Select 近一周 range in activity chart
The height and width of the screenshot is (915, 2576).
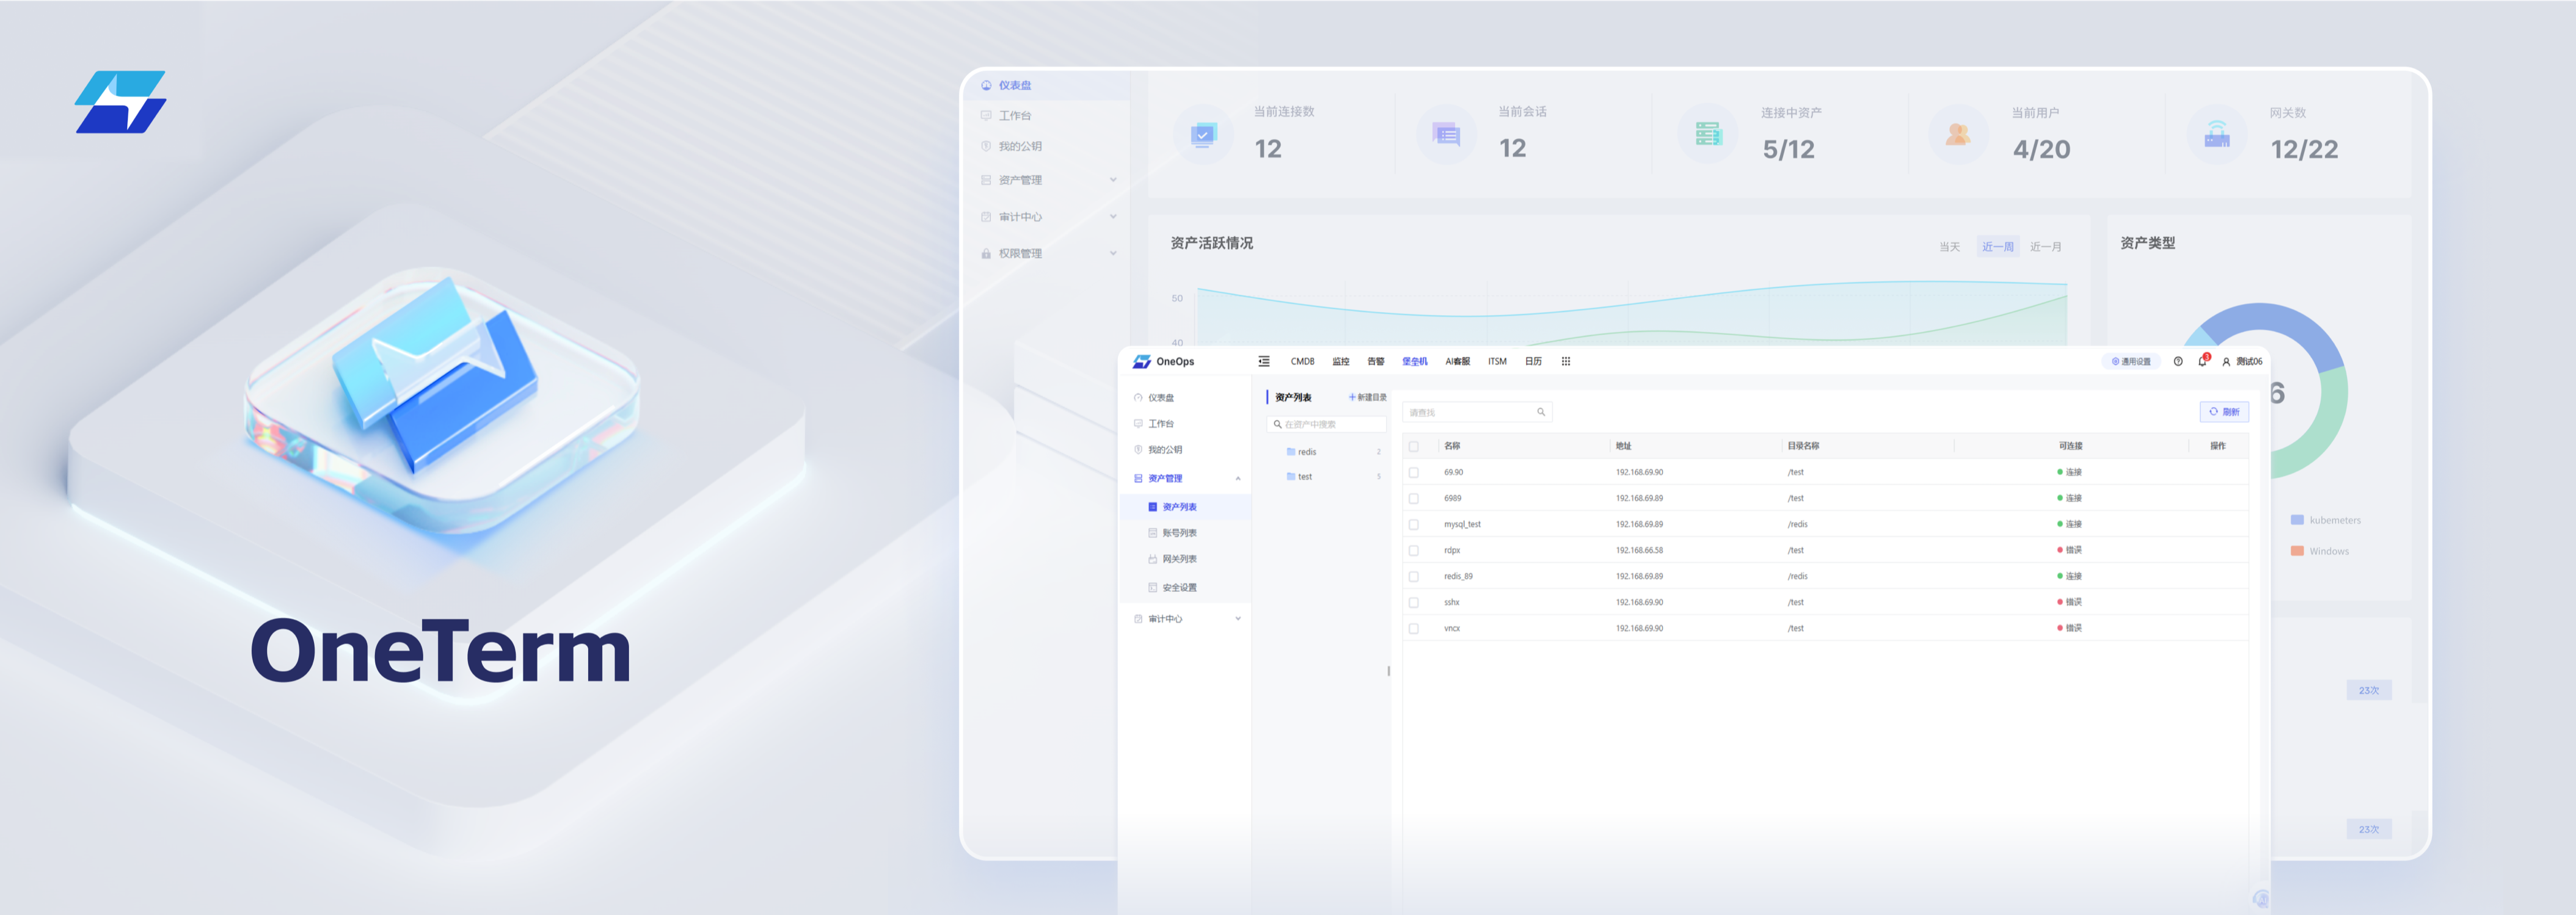click(1997, 247)
